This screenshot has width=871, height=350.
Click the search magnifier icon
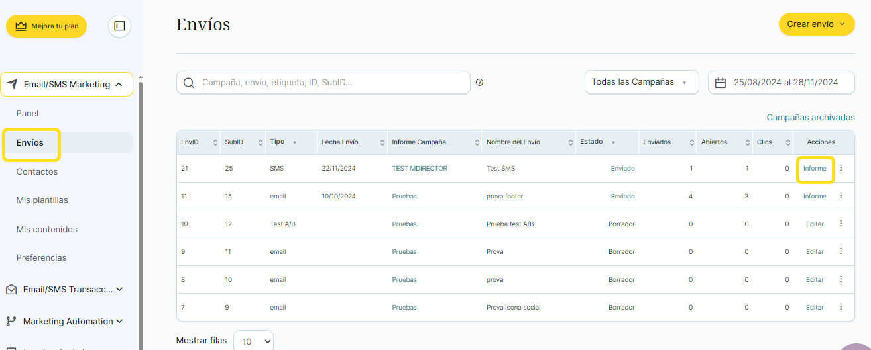click(189, 83)
